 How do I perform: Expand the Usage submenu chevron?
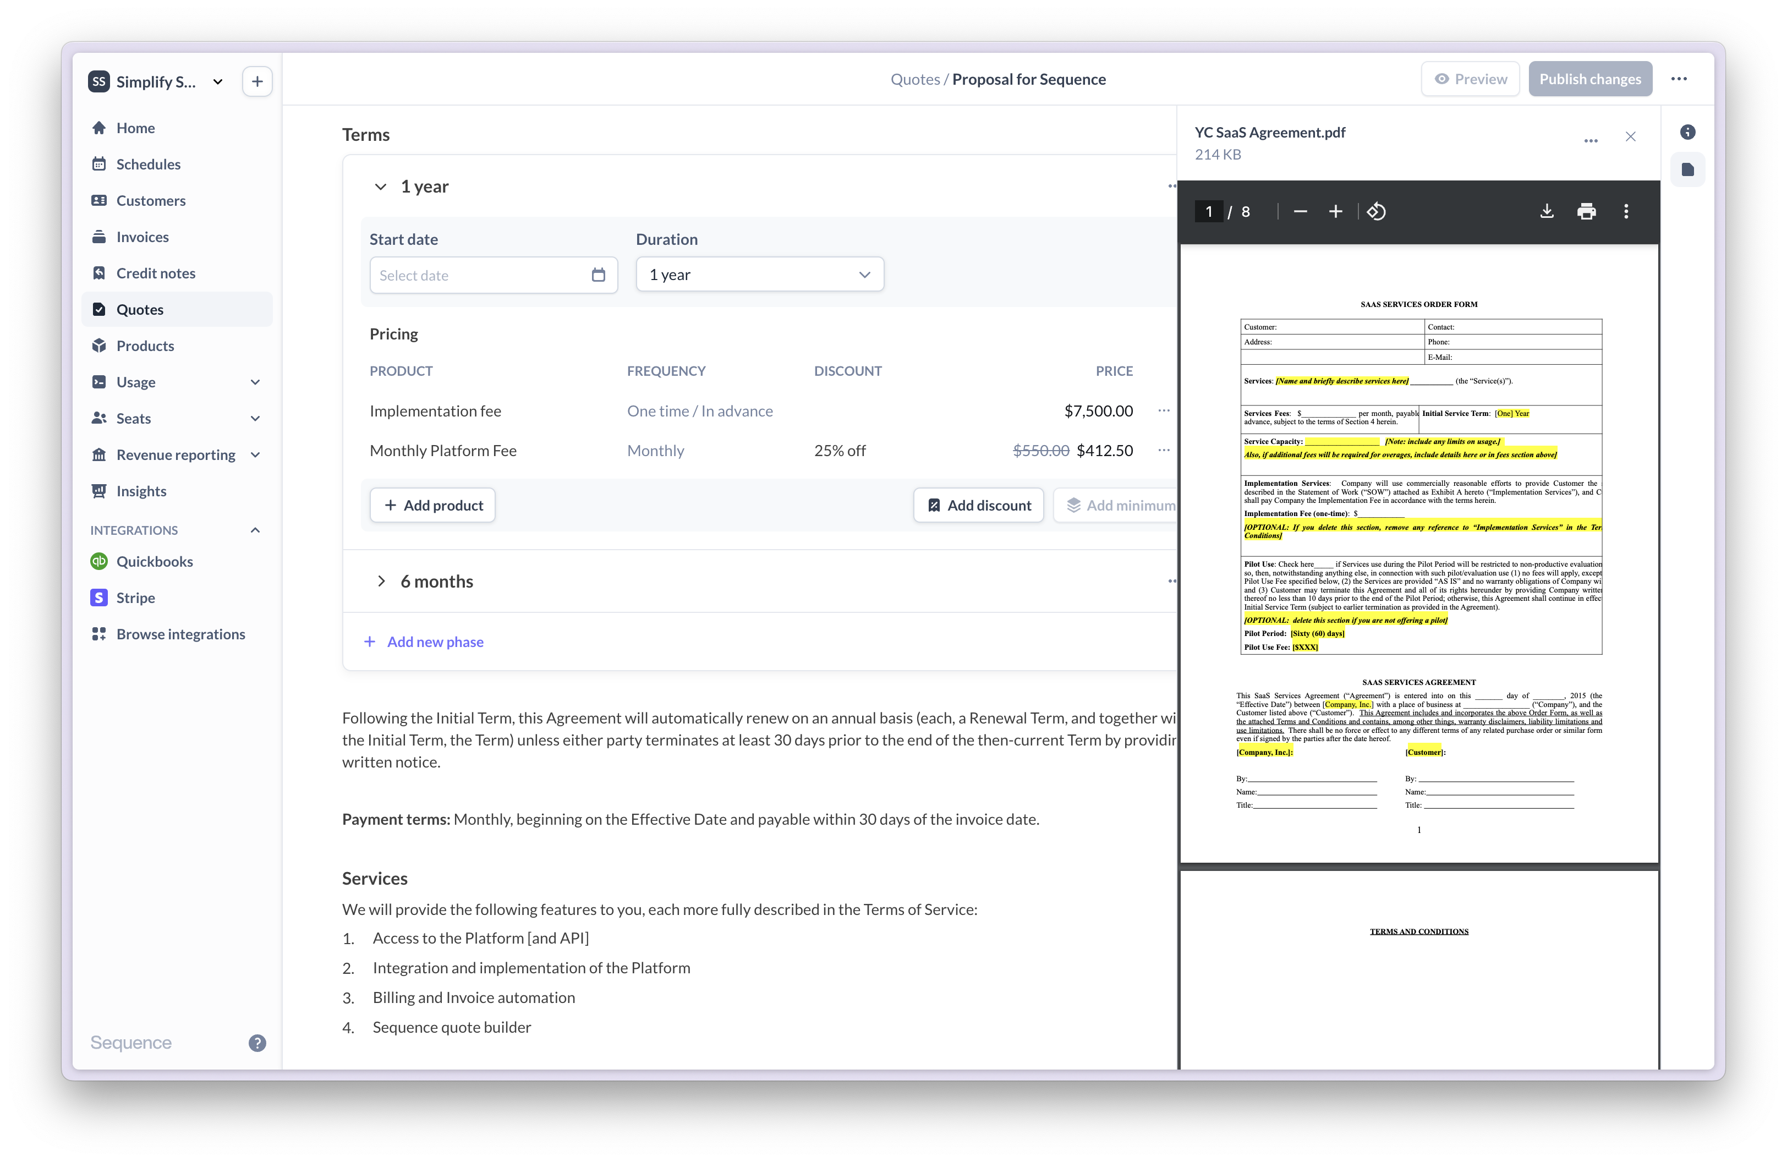[255, 382]
